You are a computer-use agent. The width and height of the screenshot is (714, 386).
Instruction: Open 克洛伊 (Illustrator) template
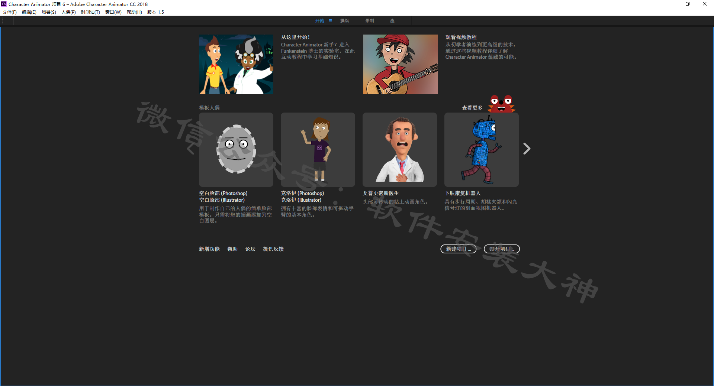click(x=301, y=200)
